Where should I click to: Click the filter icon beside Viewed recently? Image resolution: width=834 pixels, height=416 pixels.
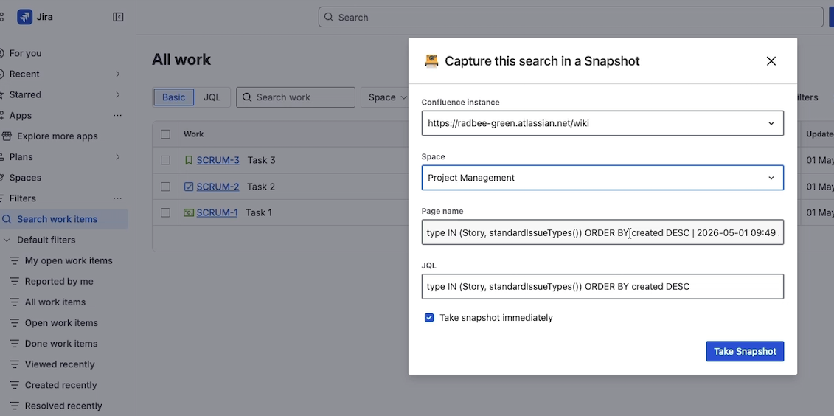15,364
